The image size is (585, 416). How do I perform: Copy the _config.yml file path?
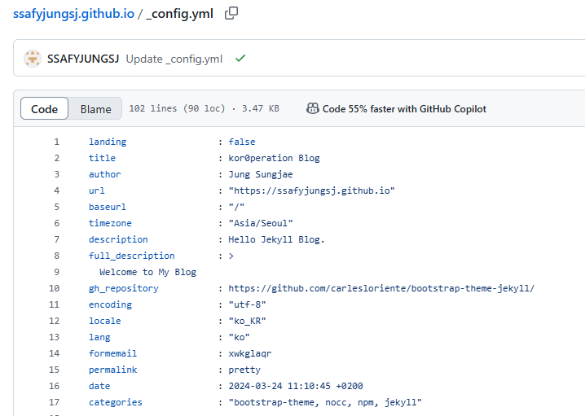(231, 13)
